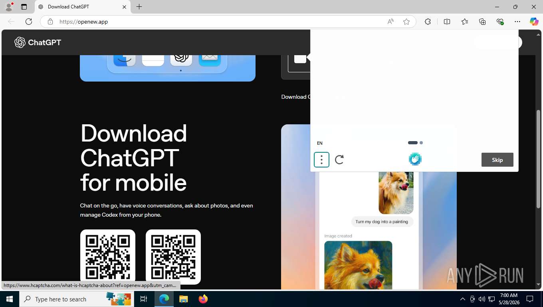Click the Finder icon in dock image

[x=125, y=60]
